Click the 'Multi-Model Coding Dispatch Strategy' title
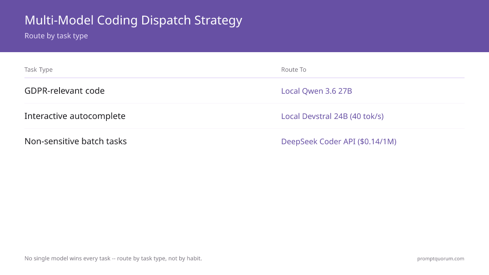Screen dimensions: 489x275 pyautogui.click(x=133, y=20)
